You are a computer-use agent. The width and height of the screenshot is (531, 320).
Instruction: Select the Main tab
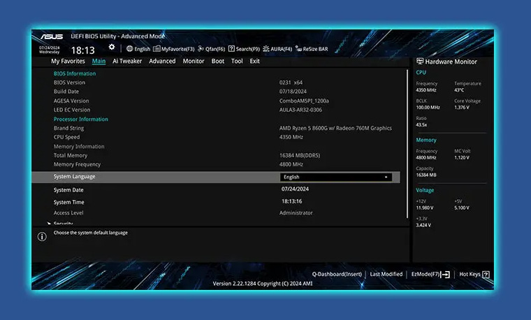(99, 61)
